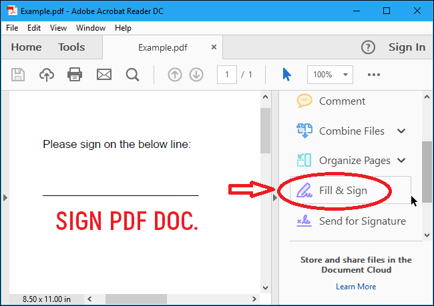Collapse the right tools pane arrow
The image size is (434, 306).
pyautogui.click(x=274, y=197)
